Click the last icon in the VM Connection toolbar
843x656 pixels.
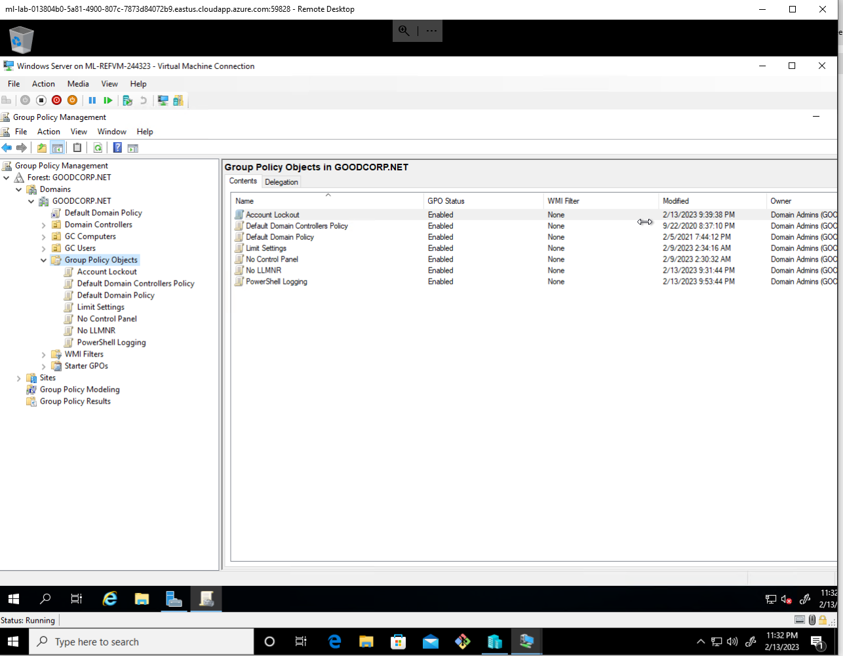point(178,100)
